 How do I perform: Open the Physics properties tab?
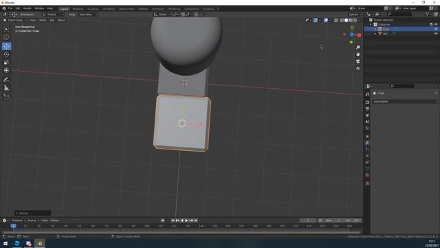tap(367, 156)
